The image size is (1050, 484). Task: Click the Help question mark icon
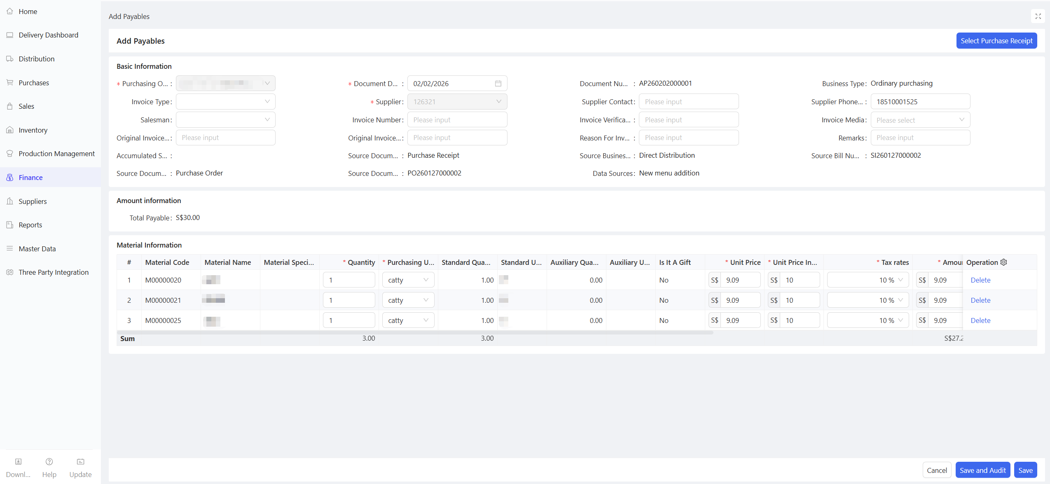pyautogui.click(x=49, y=462)
